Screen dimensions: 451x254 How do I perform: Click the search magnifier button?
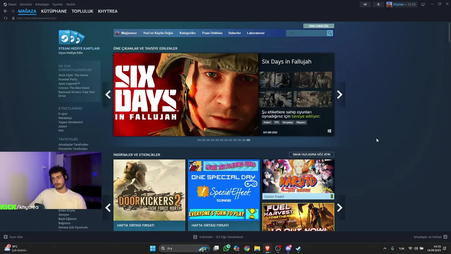pos(330,33)
